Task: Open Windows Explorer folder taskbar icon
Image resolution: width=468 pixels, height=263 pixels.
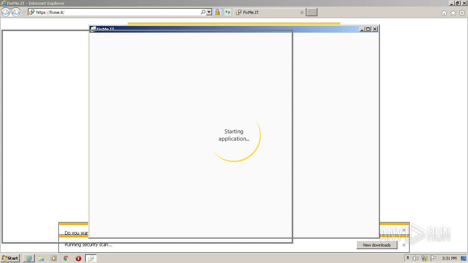Action: [x=41, y=258]
